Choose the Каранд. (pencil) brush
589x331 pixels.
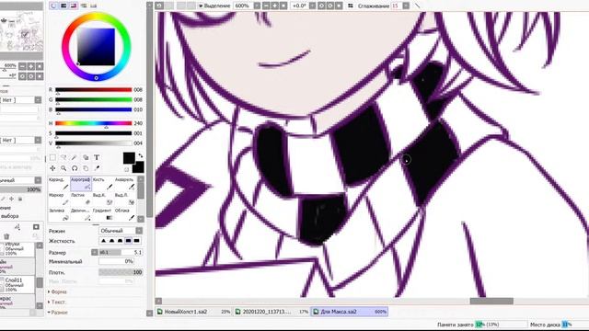click(x=59, y=184)
